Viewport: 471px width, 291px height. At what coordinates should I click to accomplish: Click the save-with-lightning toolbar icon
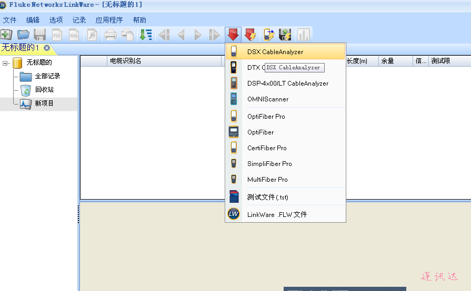tap(285, 35)
